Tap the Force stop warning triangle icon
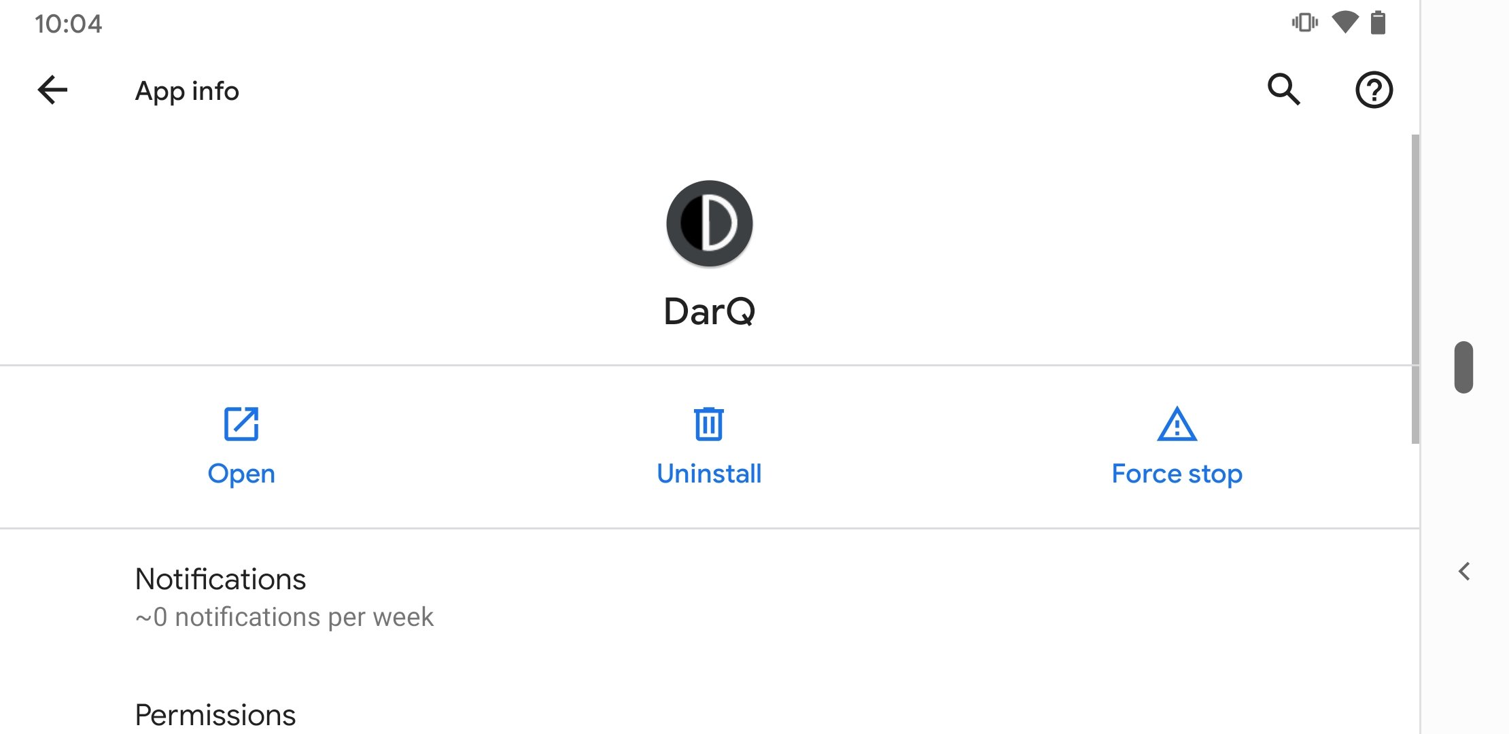This screenshot has width=1509, height=734. (1177, 424)
